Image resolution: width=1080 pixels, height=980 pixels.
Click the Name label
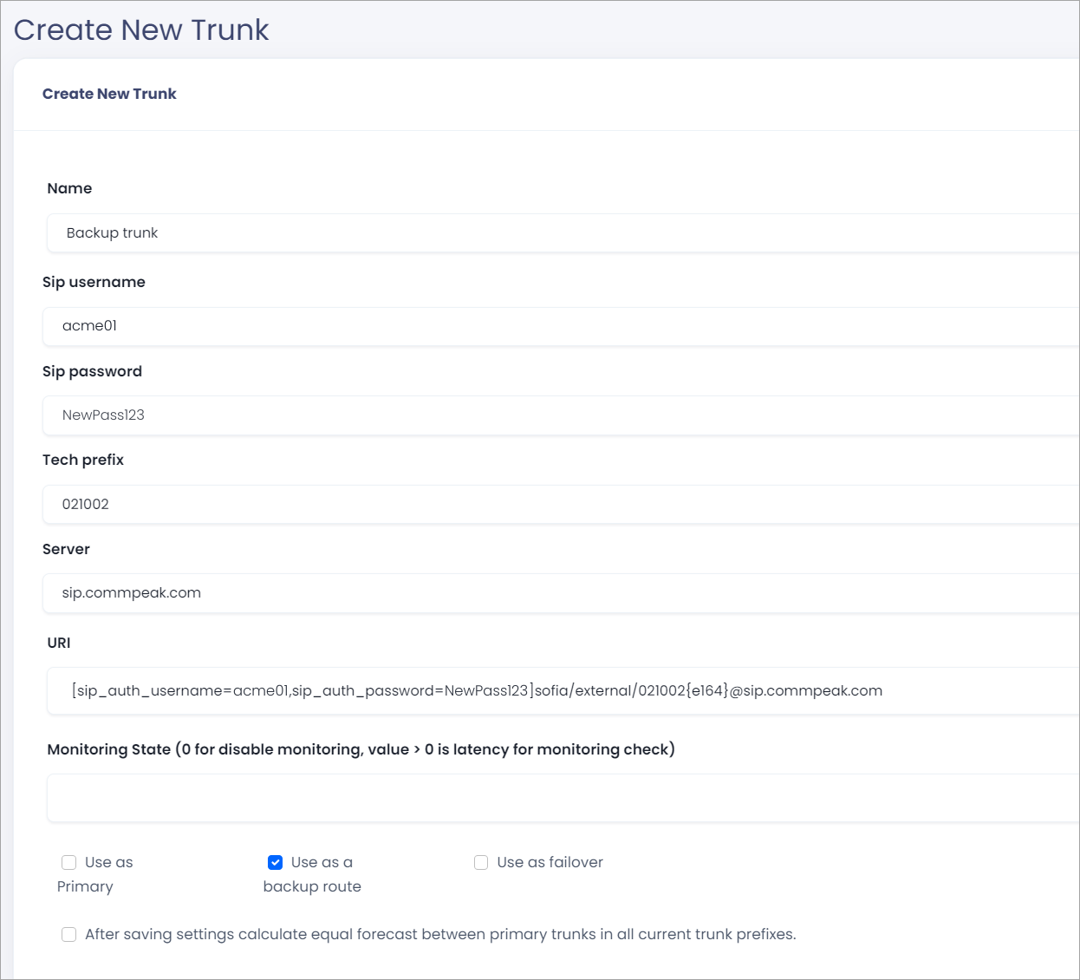(69, 188)
